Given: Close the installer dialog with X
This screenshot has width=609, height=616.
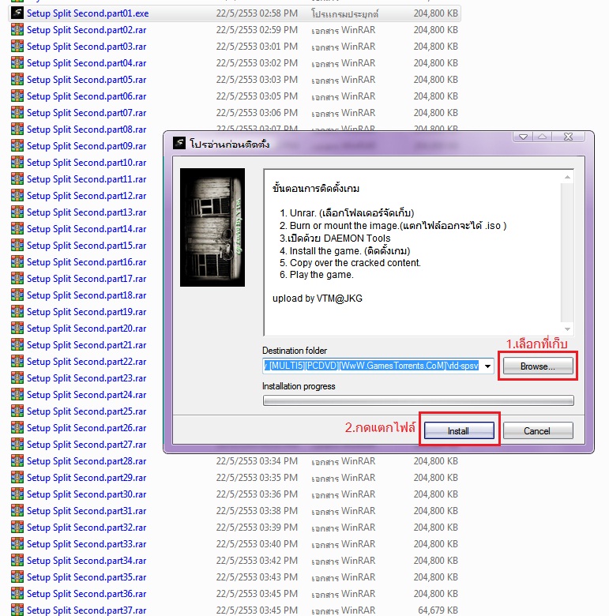Looking at the screenshot, I should [x=568, y=137].
